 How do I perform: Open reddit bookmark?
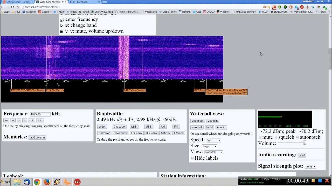click(x=72, y=12)
